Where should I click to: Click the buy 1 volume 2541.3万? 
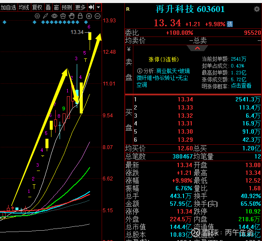tap(248, 99)
